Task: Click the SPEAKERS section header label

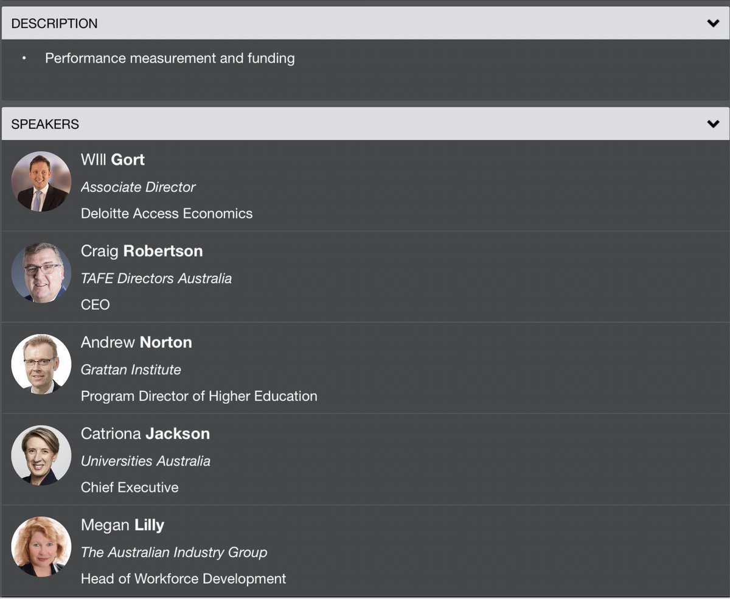Action: (x=45, y=124)
